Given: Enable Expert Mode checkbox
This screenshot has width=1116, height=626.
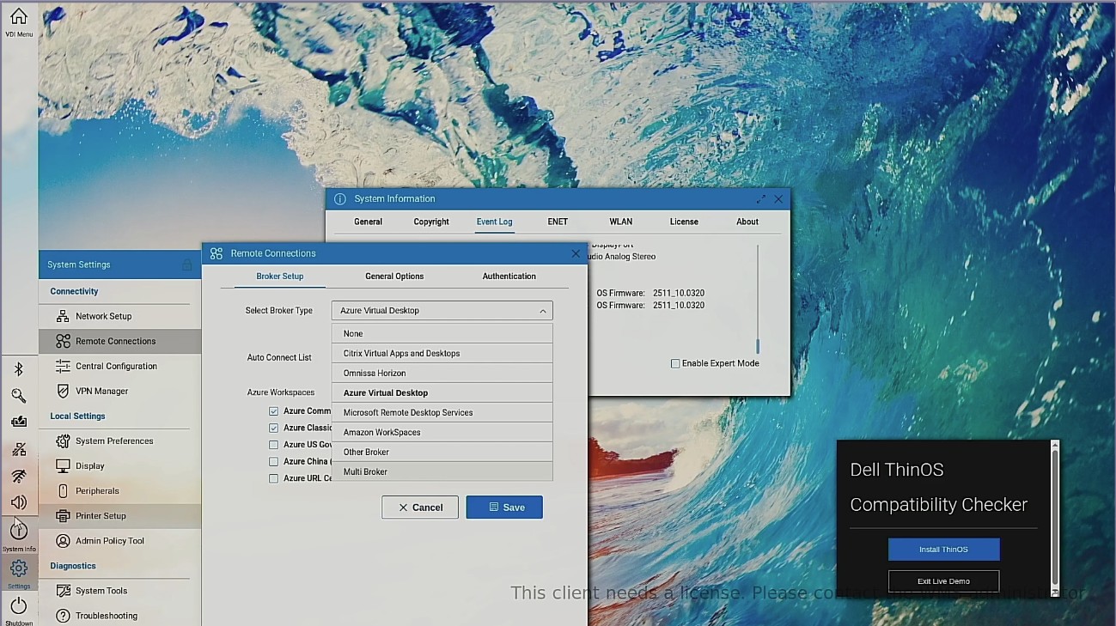Looking at the screenshot, I should point(675,363).
